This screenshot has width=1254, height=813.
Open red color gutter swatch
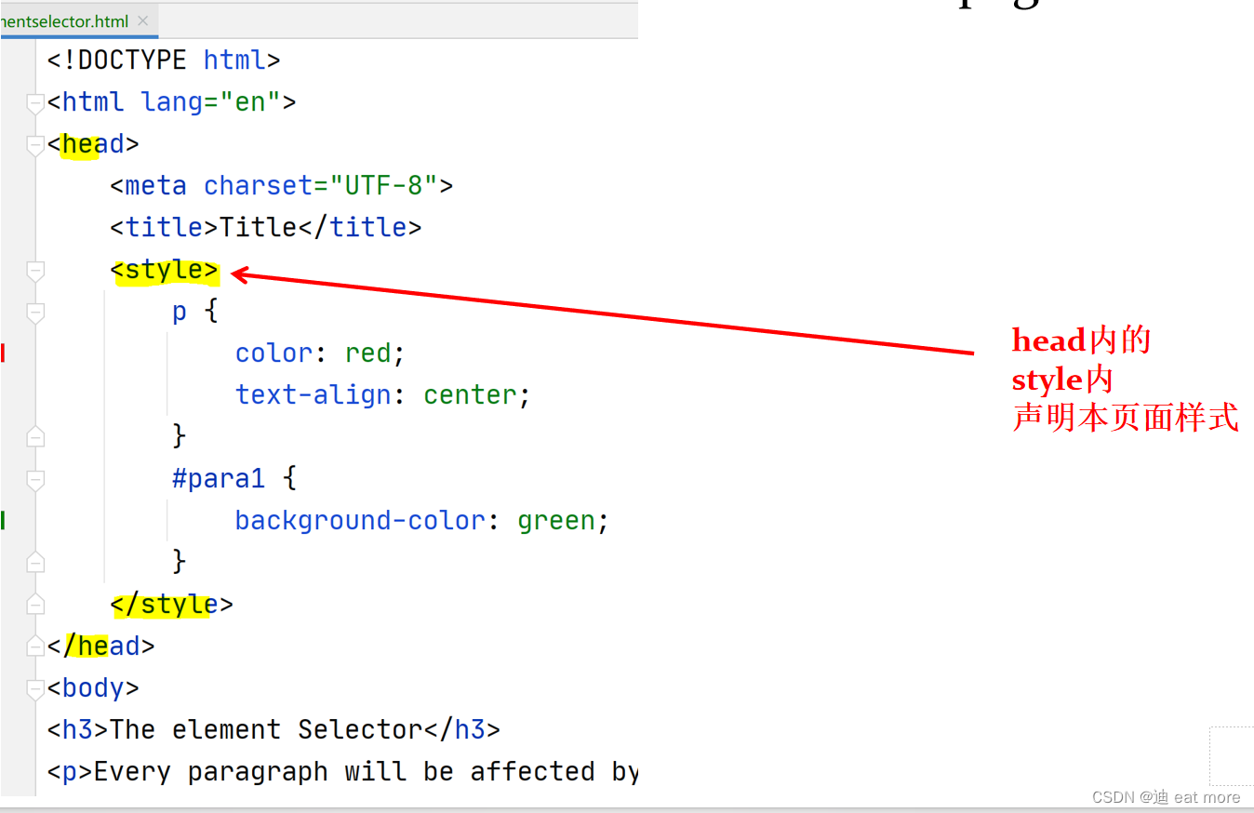click(x=3, y=353)
